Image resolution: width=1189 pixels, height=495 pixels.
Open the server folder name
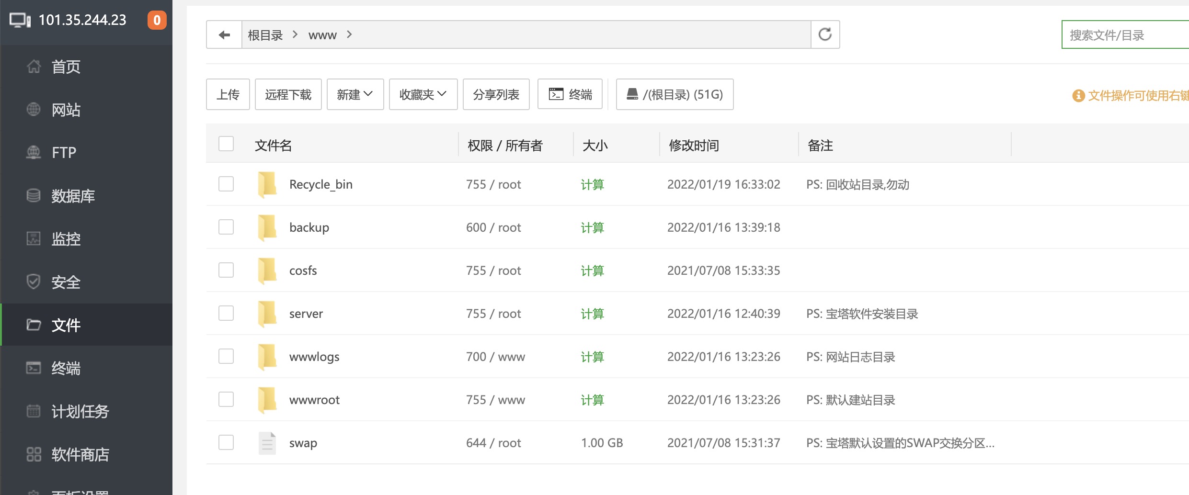[306, 314]
